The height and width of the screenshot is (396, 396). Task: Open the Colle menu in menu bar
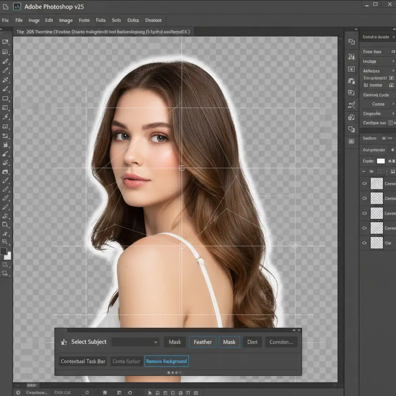point(133,20)
